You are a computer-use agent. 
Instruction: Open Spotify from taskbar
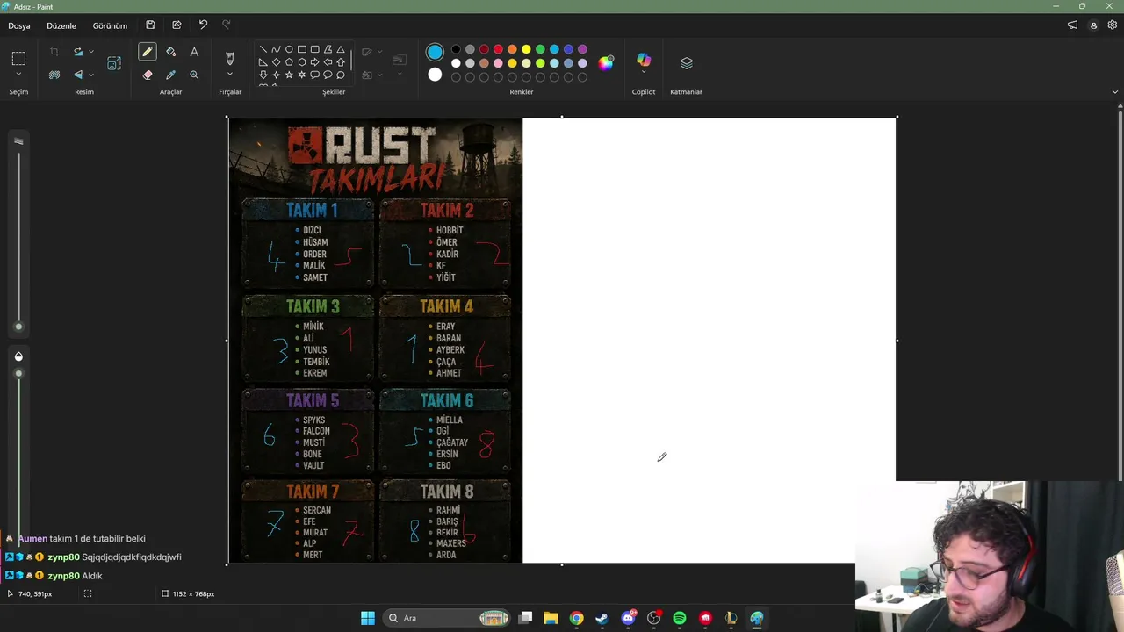pos(680,618)
